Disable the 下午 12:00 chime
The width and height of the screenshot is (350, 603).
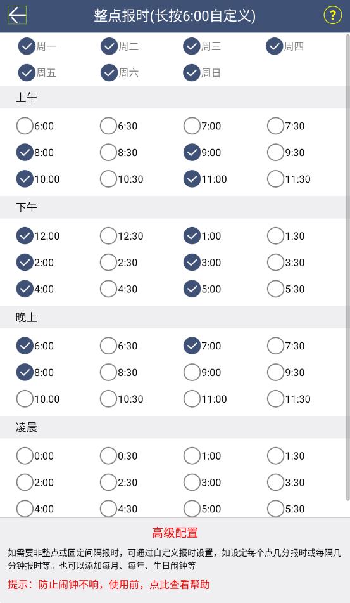[x=38, y=236]
